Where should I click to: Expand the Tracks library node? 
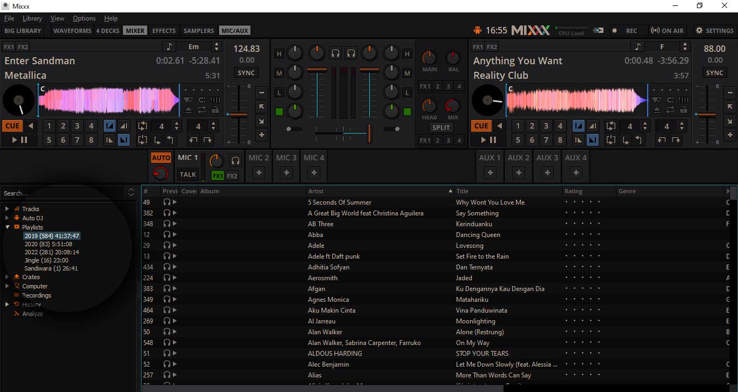point(7,209)
